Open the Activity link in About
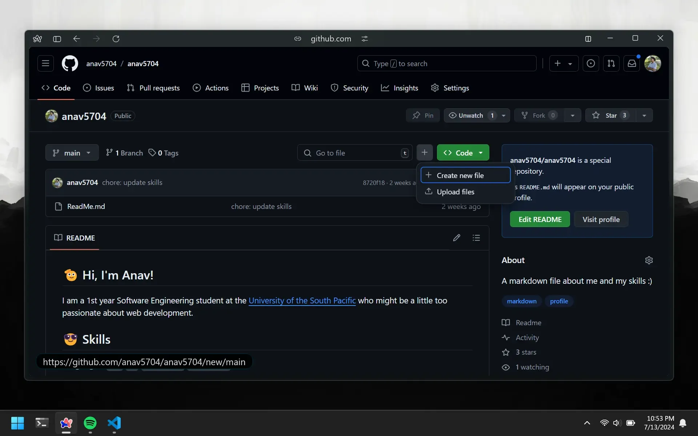The width and height of the screenshot is (698, 436). (x=520, y=338)
